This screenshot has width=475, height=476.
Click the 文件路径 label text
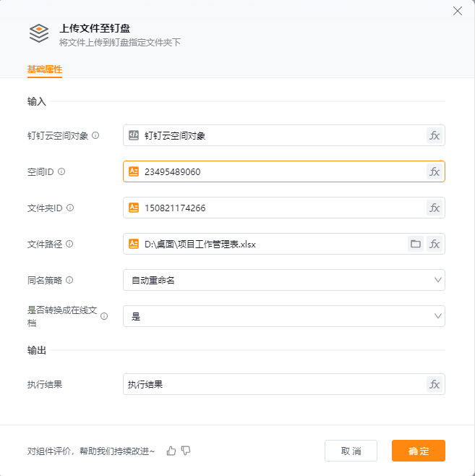[x=45, y=244]
